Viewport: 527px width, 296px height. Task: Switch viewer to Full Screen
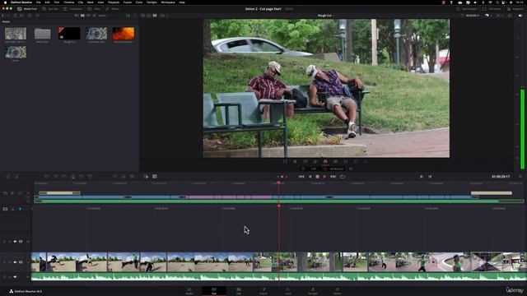point(492,9)
